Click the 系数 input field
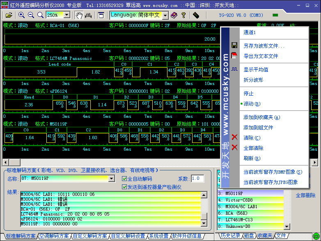This screenshot has width=321, height=241. click(x=197, y=179)
